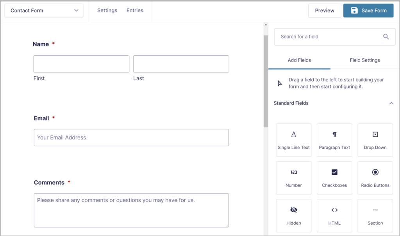Switch to the Entries tab
Viewport: 400px width, 236px height.
135,10
